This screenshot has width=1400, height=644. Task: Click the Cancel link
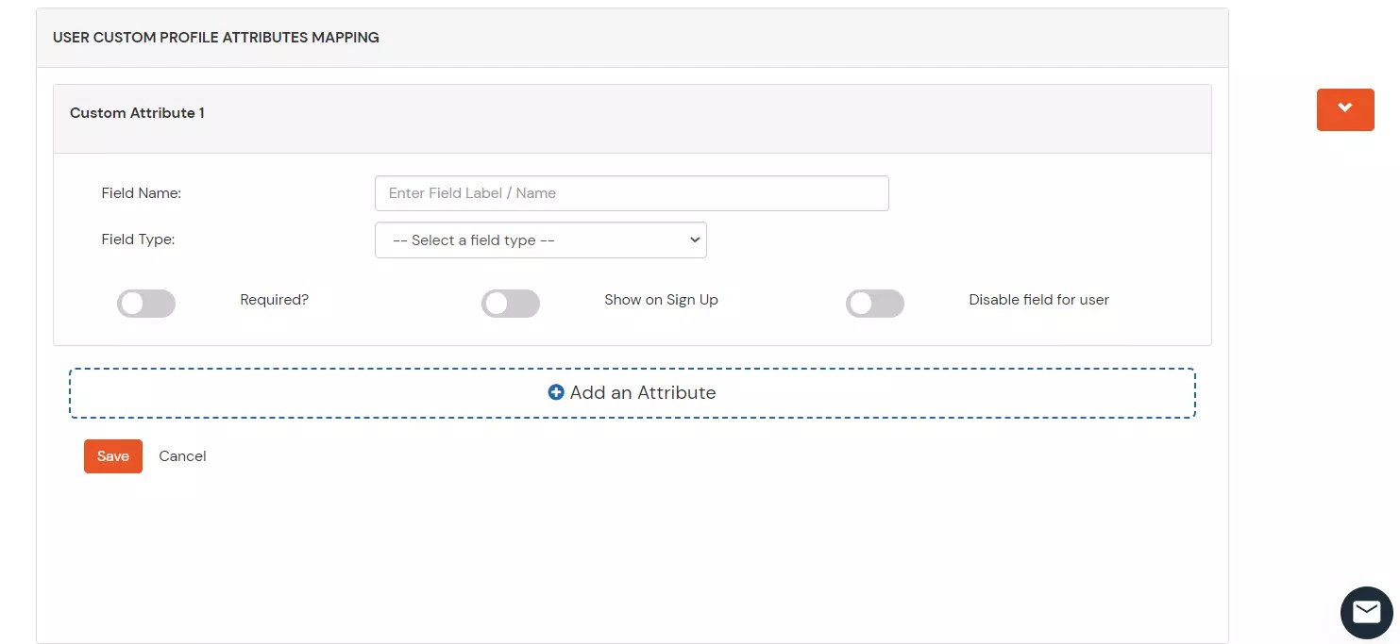[x=182, y=455]
